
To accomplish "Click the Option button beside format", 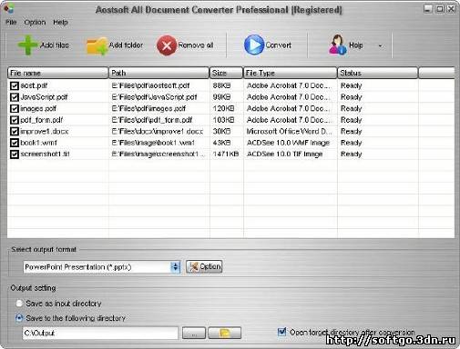I will (204, 266).
